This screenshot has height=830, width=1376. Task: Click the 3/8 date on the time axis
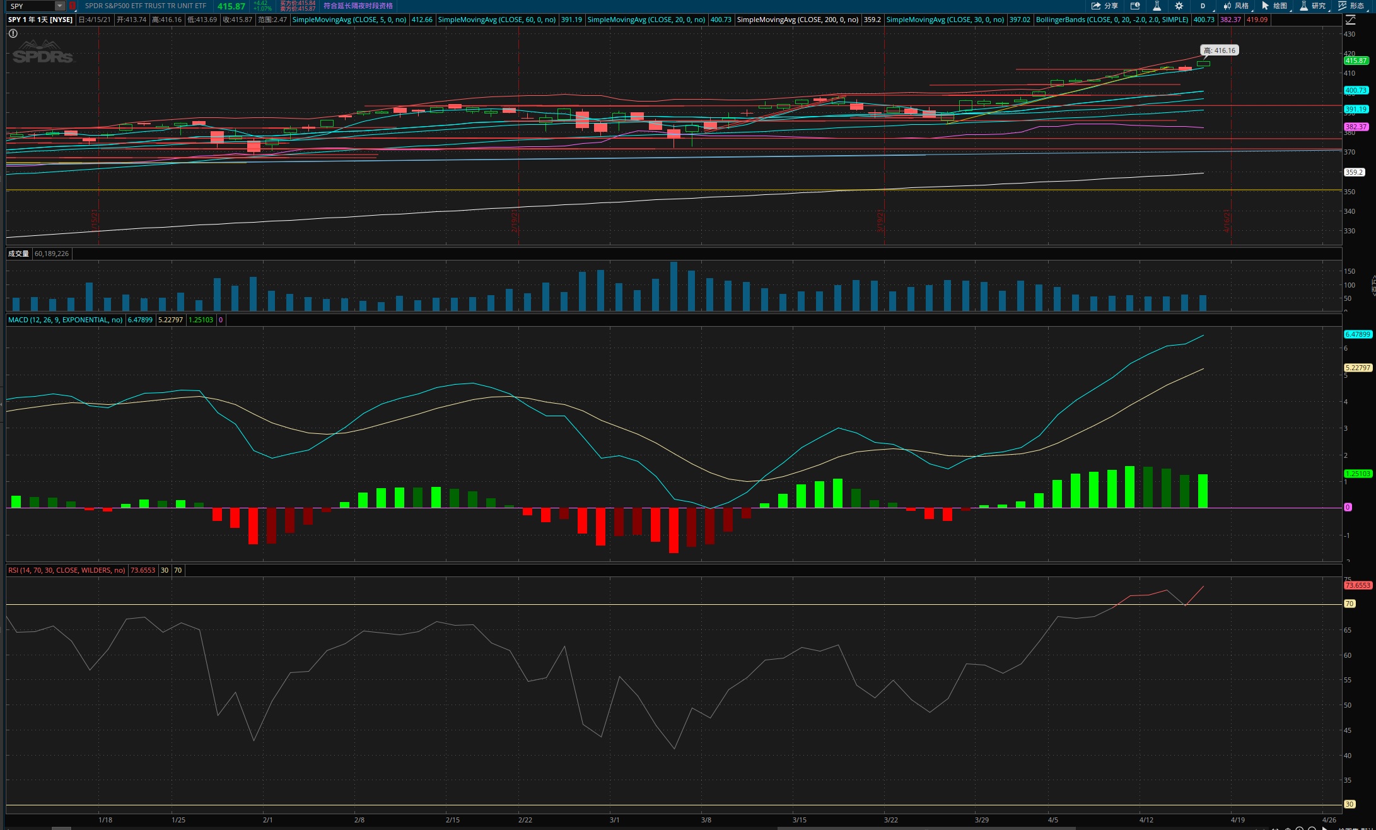coord(706,820)
